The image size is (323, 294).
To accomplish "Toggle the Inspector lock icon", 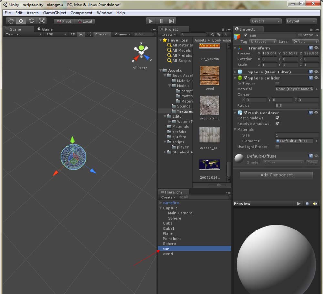I will coord(311,30).
